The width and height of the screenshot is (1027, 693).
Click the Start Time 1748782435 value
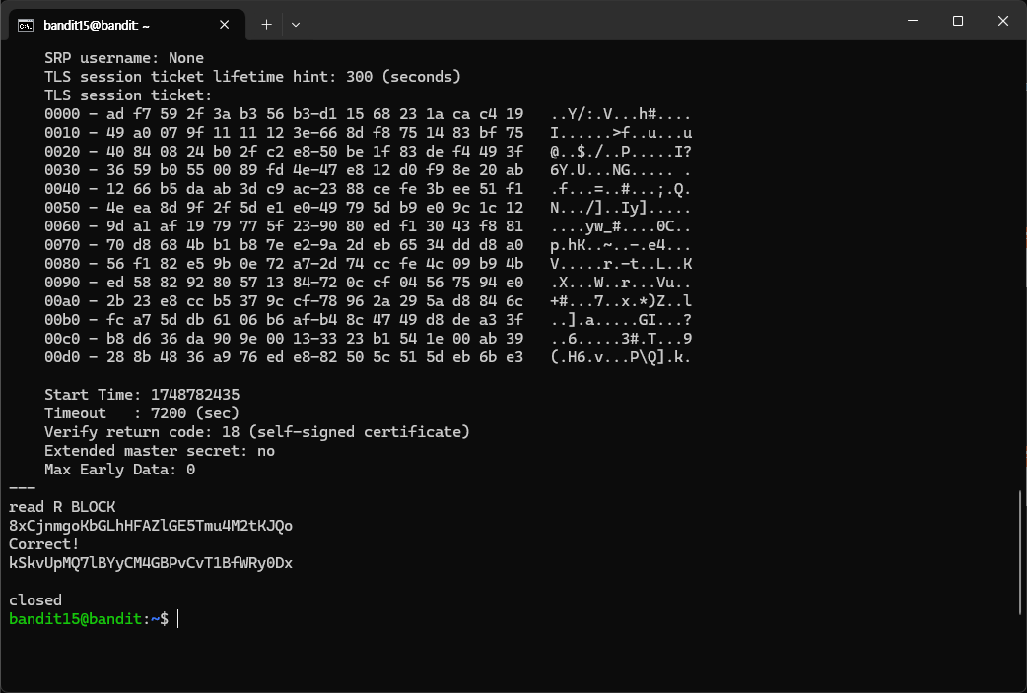(x=195, y=395)
